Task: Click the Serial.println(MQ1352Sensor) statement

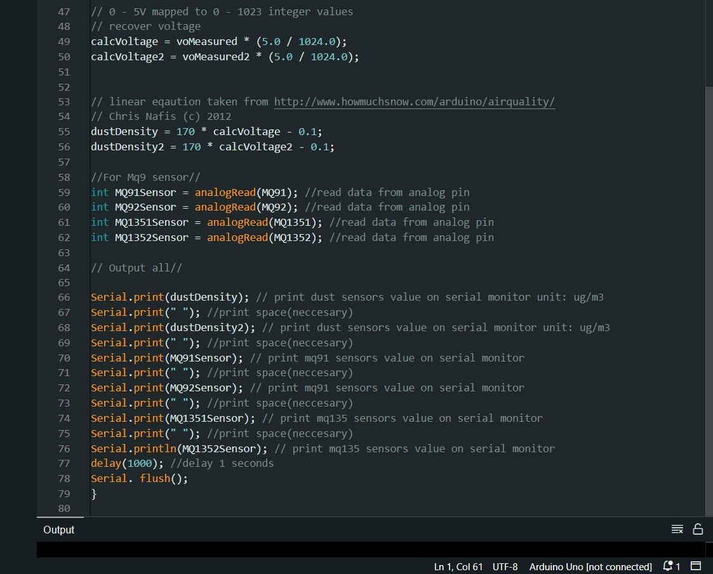Action: pos(178,448)
